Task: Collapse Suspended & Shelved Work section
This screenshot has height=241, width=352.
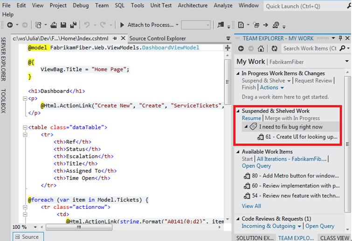Action: (x=238, y=111)
